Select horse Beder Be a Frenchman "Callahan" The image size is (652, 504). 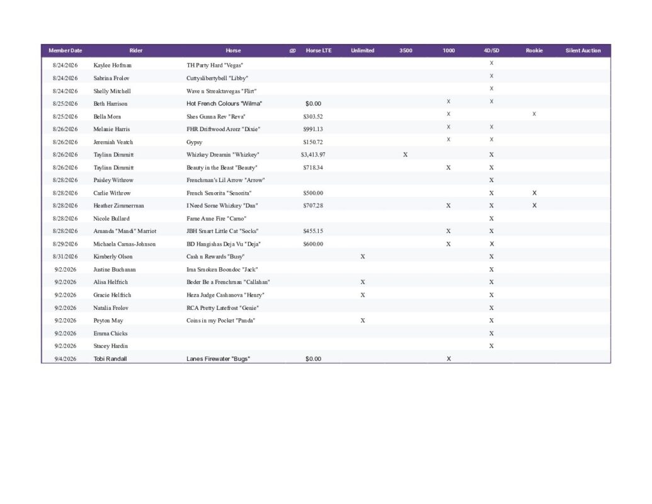point(228,282)
